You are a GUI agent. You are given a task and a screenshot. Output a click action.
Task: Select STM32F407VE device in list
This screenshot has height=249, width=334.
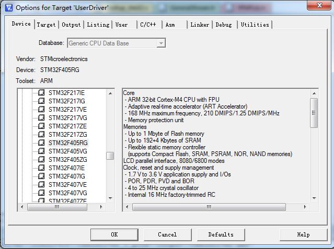[x=67, y=184]
